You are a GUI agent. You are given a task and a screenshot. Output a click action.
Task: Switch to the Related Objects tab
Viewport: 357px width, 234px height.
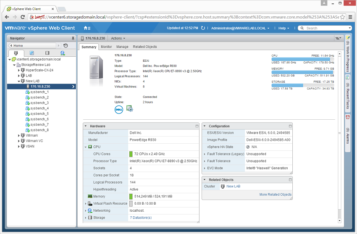(x=145, y=47)
